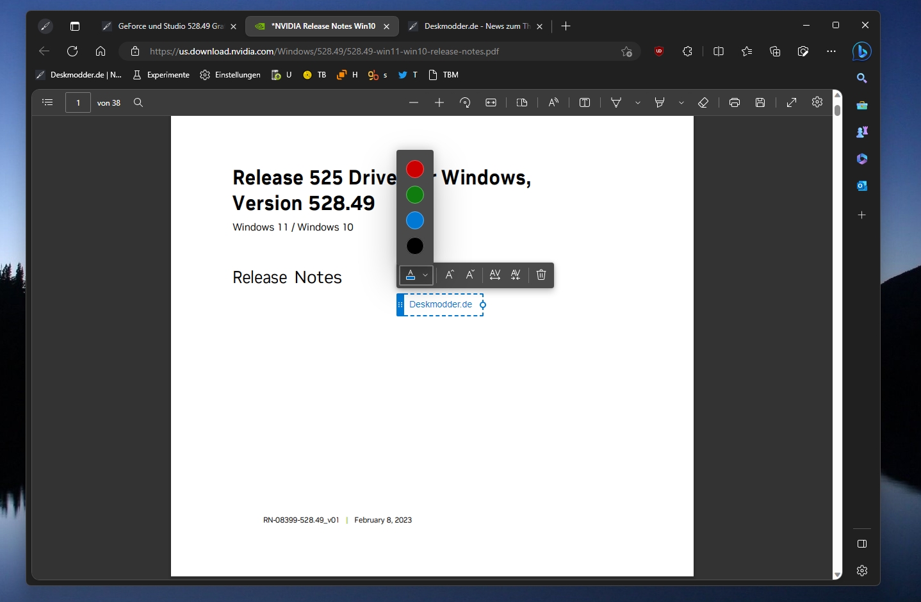Click the Deskmodder.de text annotation
The width and height of the screenshot is (921, 602).
tap(441, 304)
